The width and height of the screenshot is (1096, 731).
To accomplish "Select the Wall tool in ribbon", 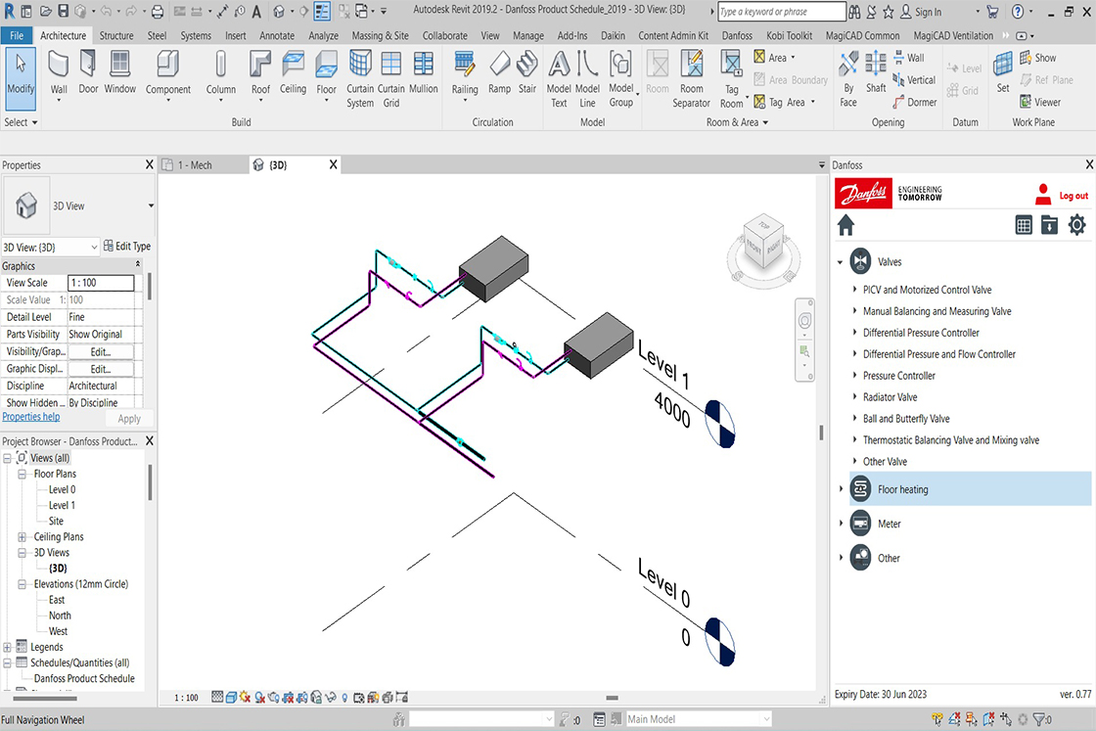I will [x=59, y=72].
